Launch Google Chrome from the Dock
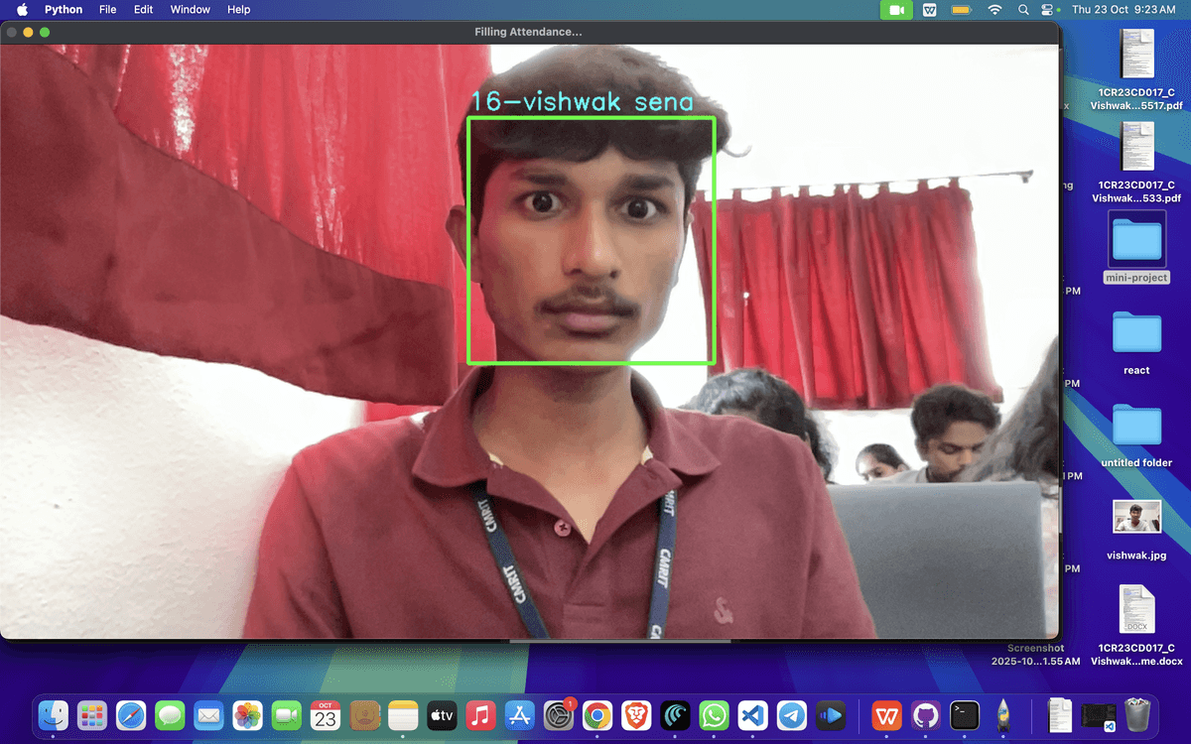Image resolution: width=1191 pixels, height=744 pixels. coord(596,714)
